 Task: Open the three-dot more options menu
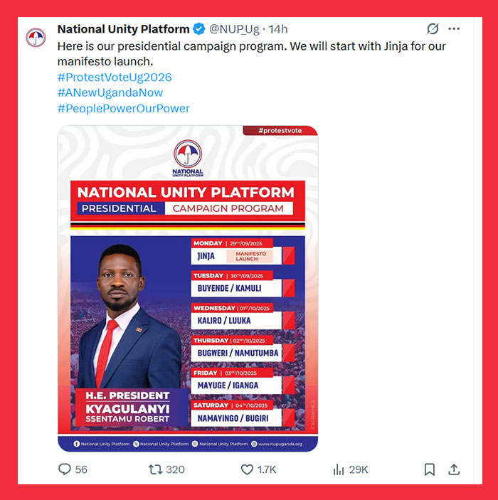[x=454, y=28]
